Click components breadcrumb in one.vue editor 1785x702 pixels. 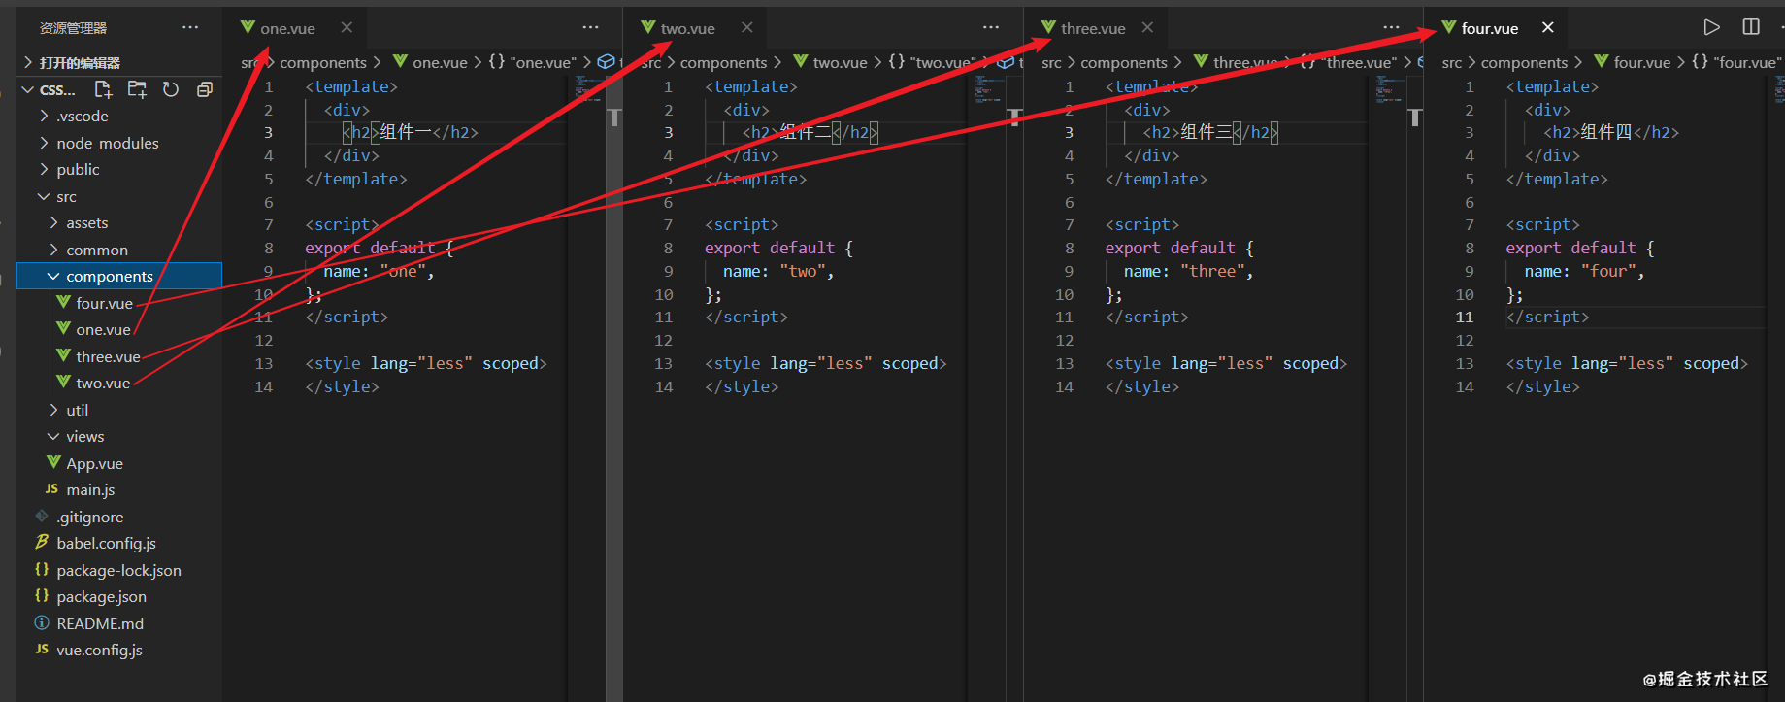pyautogui.click(x=323, y=62)
